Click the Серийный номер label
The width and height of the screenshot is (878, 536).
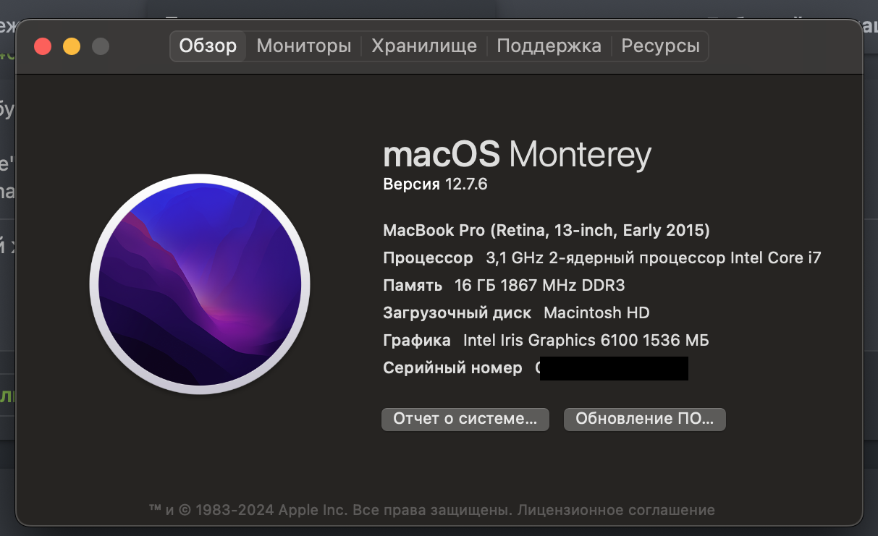452,368
